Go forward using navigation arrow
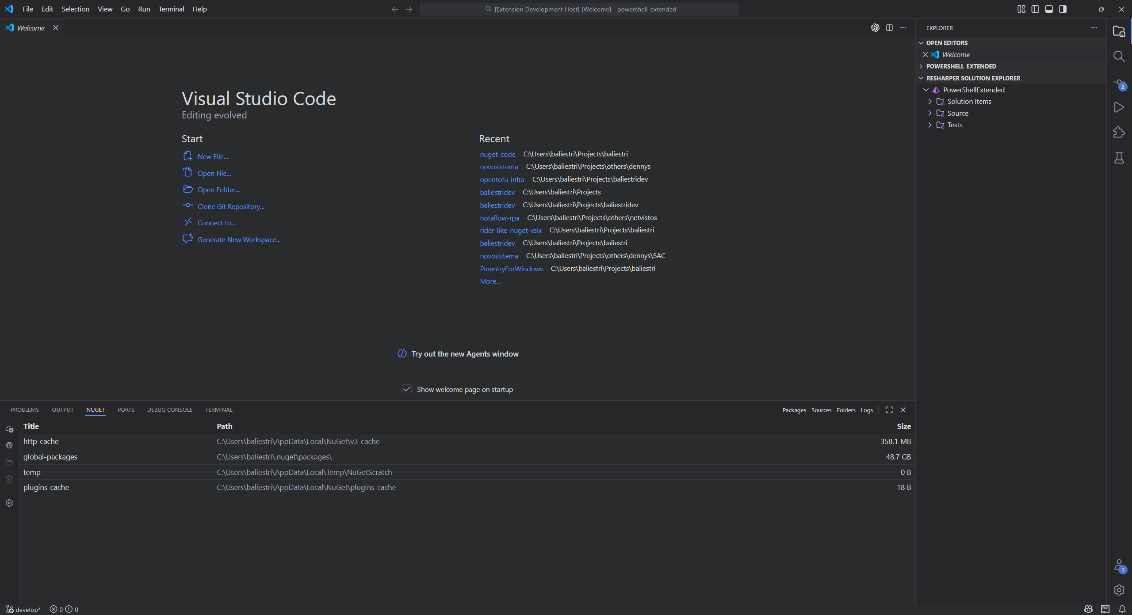This screenshot has width=1132, height=615. pyautogui.click(x=409, y=9)
